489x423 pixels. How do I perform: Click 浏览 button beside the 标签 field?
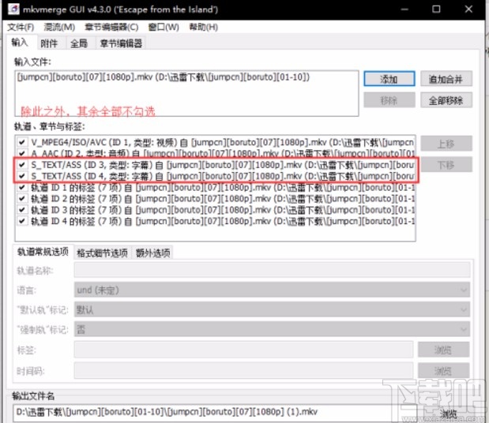tap(443, 350)
